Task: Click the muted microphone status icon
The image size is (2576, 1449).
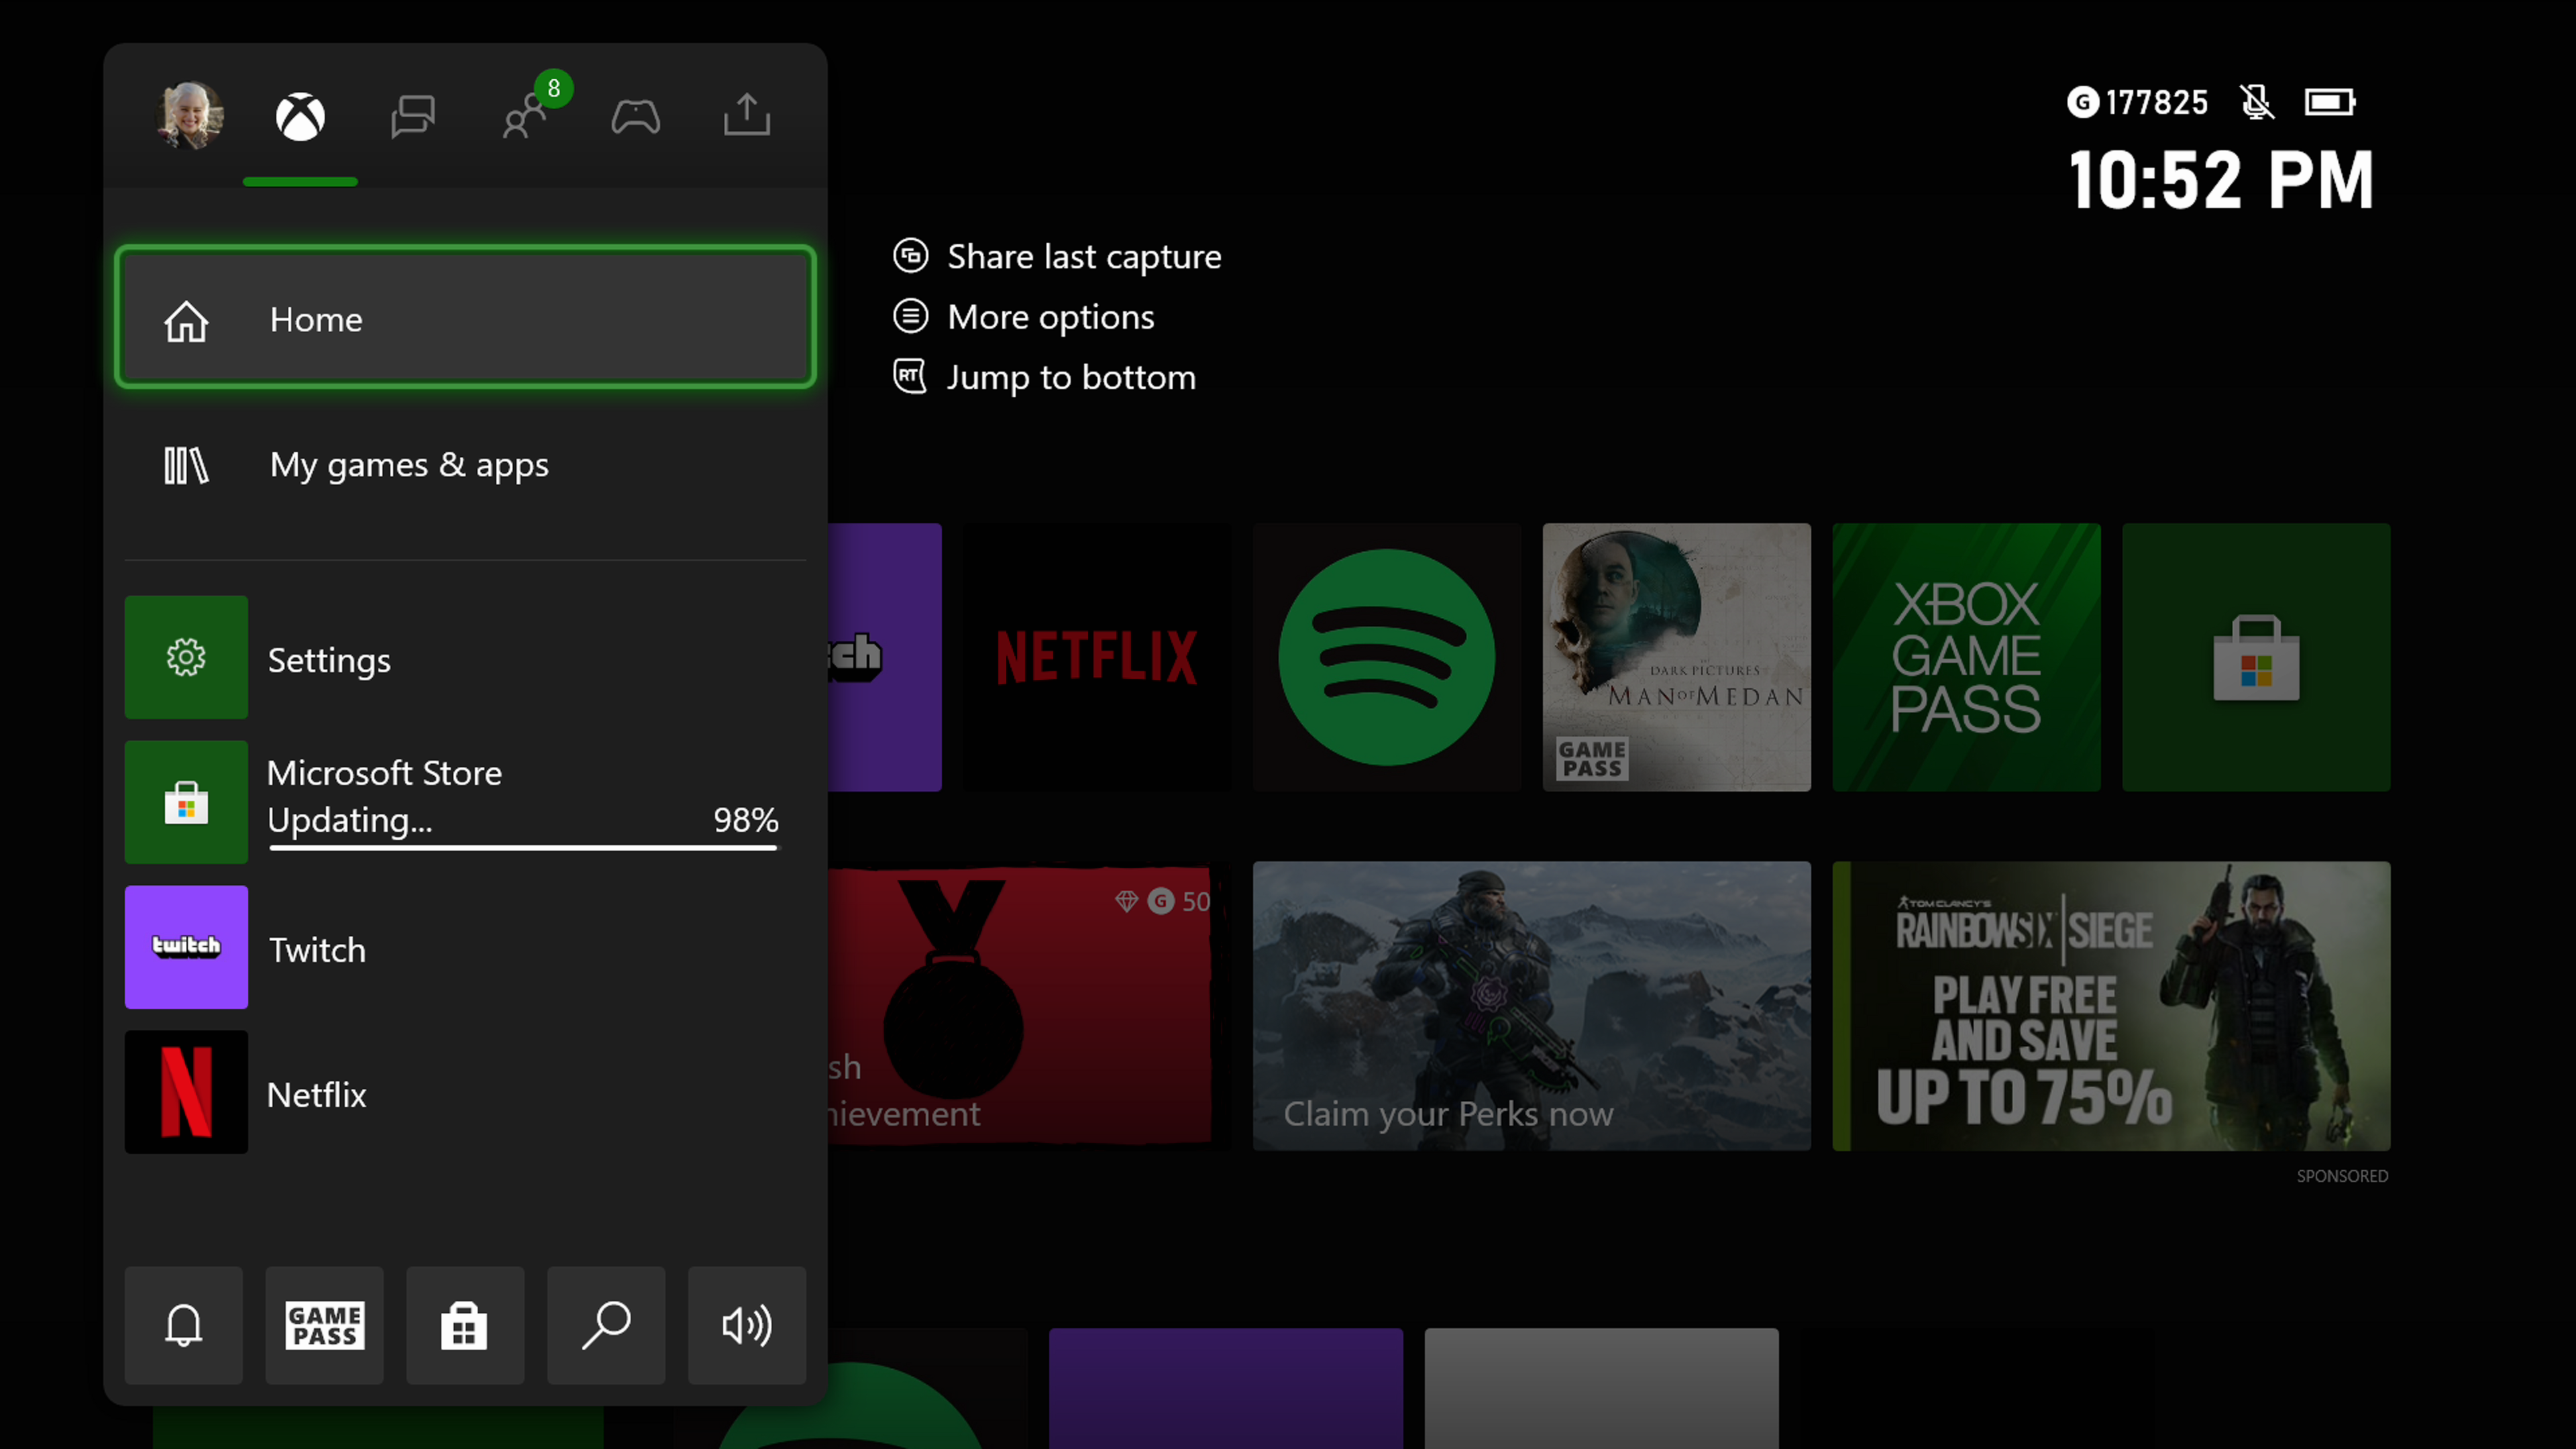Action: 2257,102
